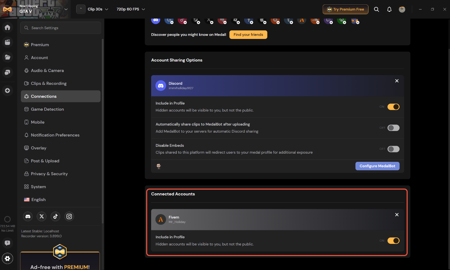Open Game Detection settings

61,109
